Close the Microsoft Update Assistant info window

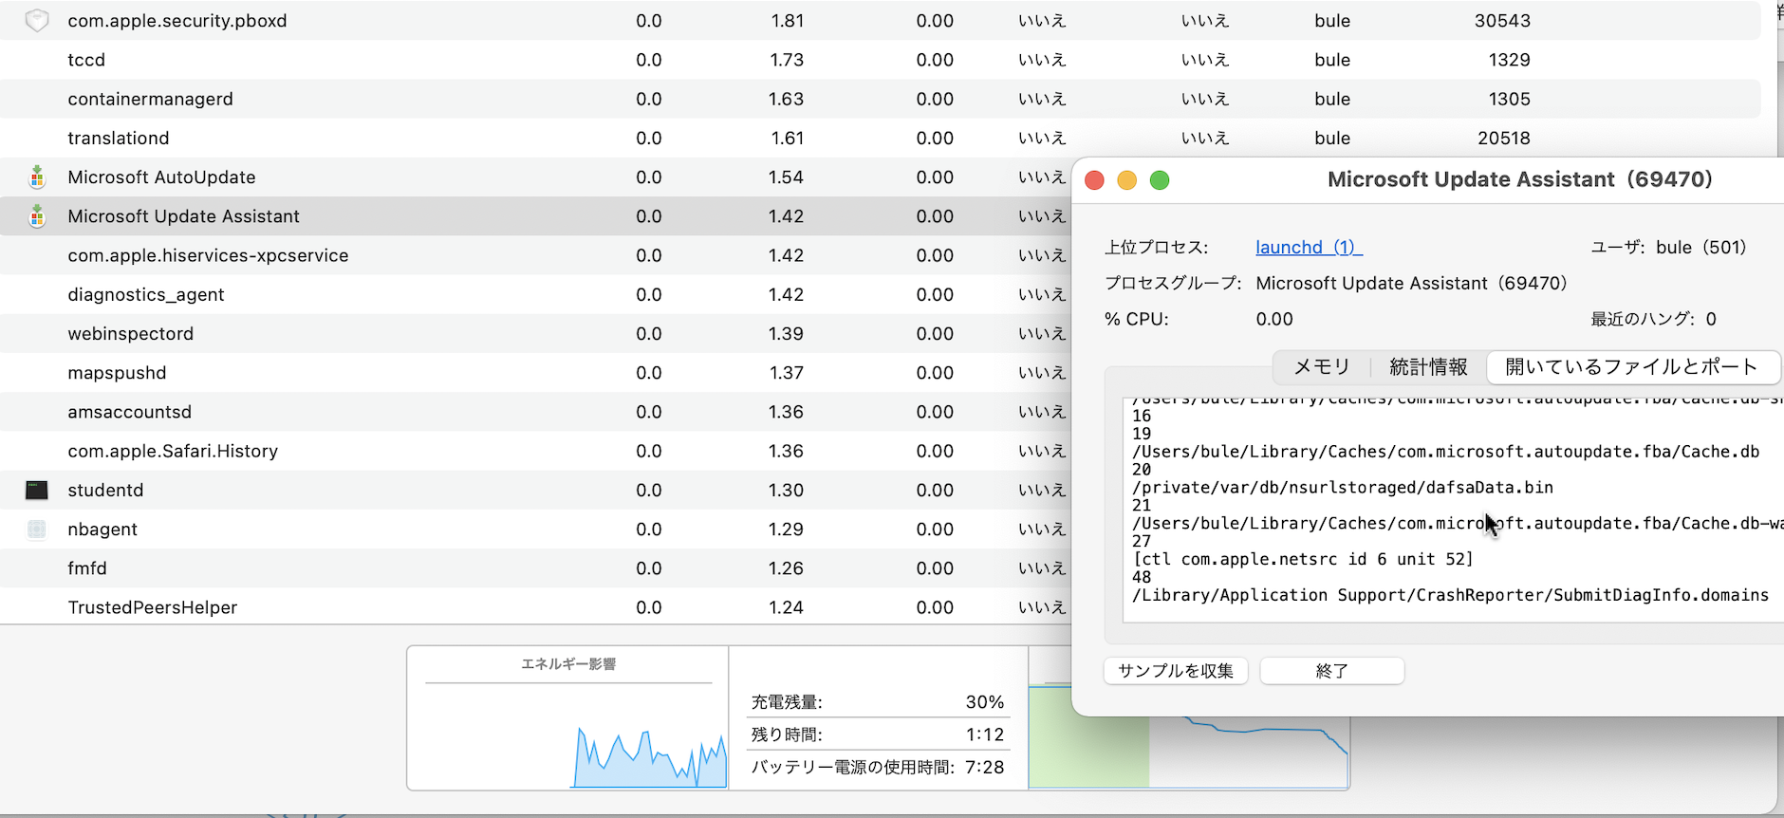tap(1094, 180)
